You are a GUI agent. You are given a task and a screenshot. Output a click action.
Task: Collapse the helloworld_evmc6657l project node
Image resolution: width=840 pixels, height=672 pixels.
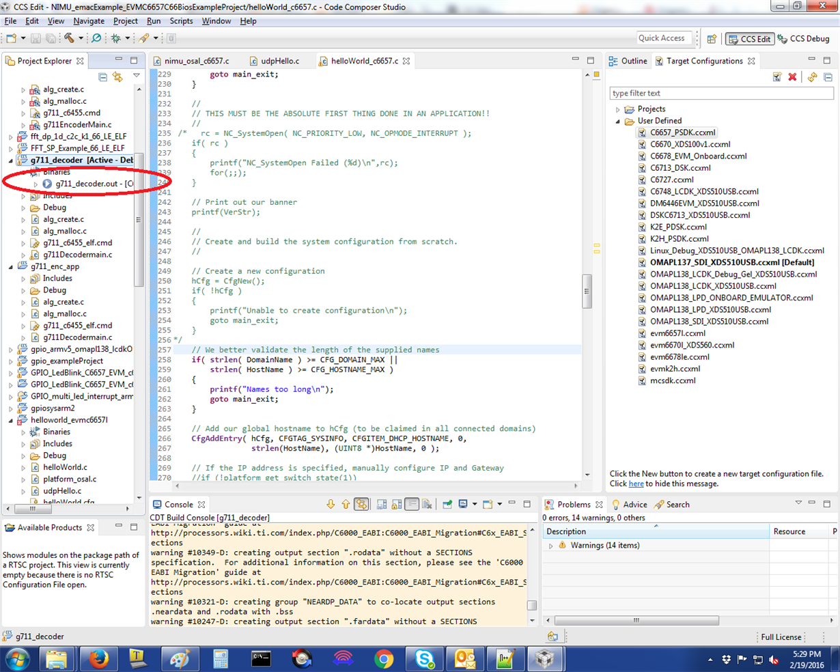click(11, 420)
